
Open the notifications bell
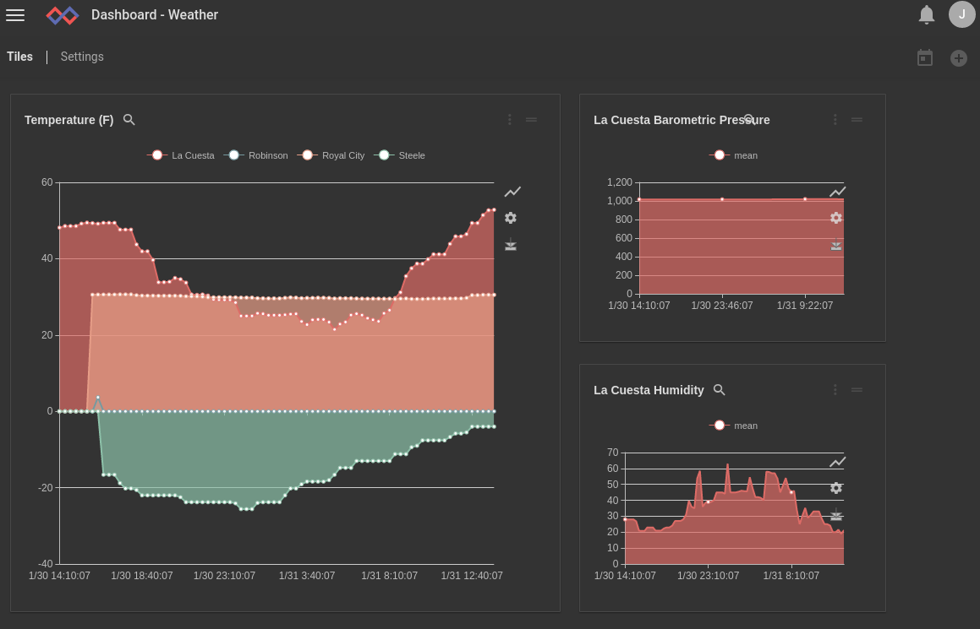[926, 14]
